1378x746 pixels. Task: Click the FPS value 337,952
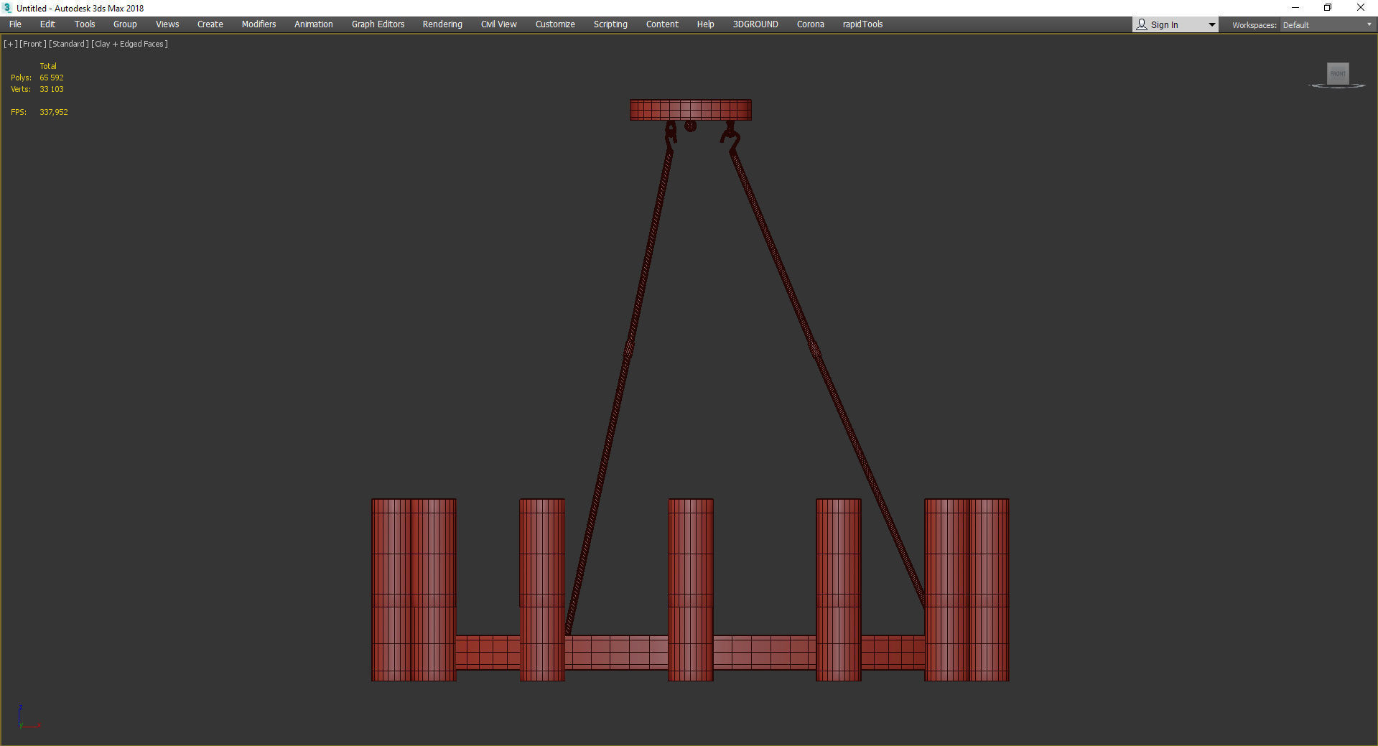[54, 112]
